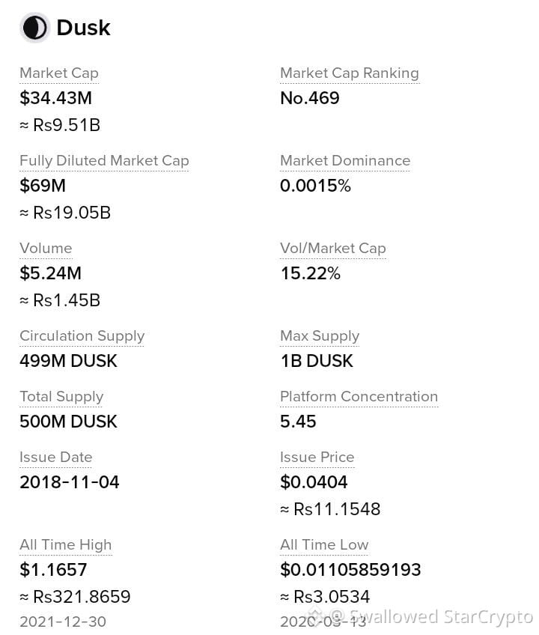This screenshot has height=635, width=539.
Task: Click the Circulation Supply label
Action: 82,336
